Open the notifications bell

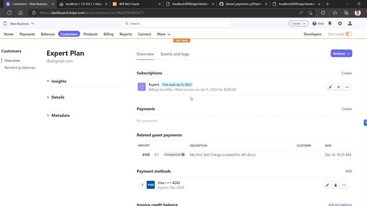[x=330, y=23]
